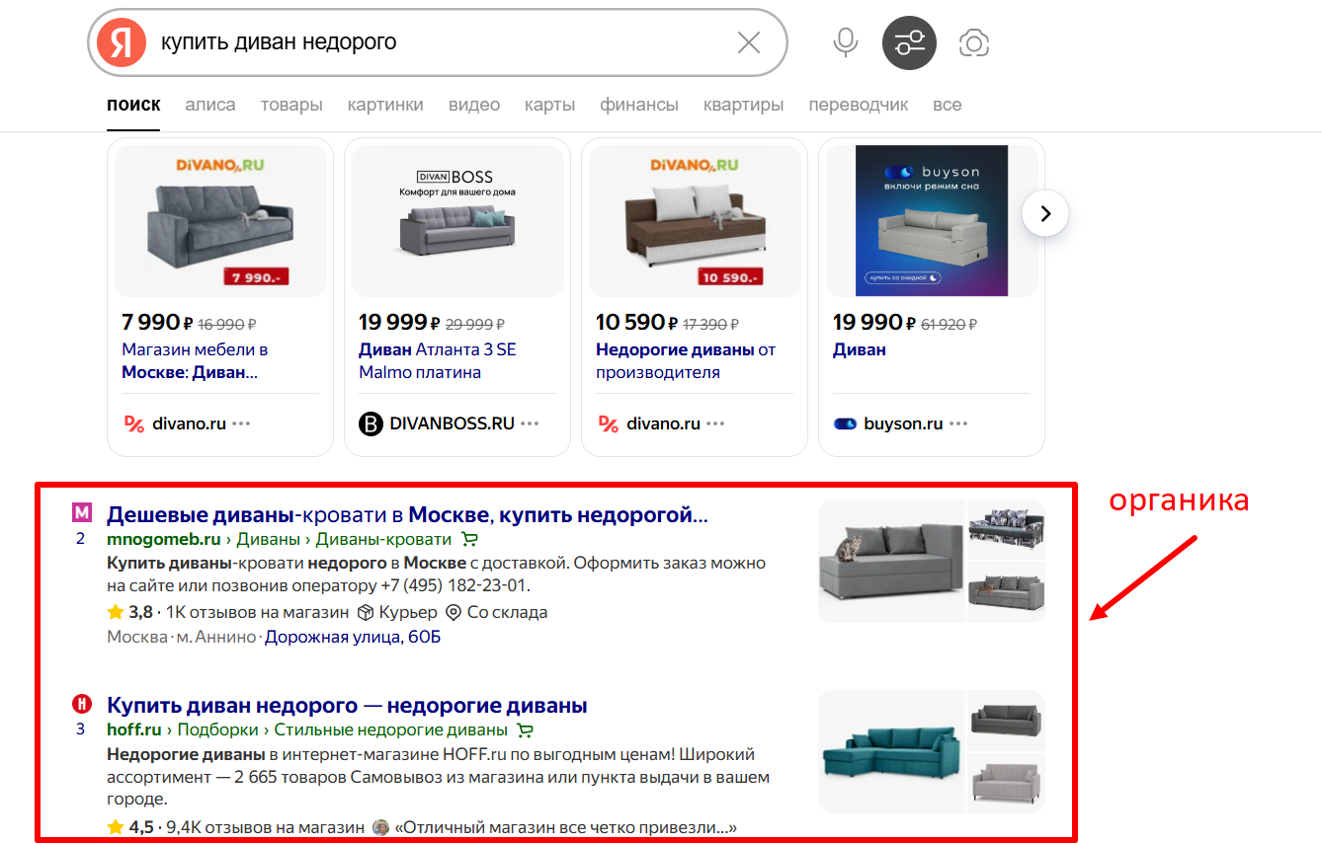Click patterned sofa small thumbnail in mnogomeb result
Screen dimensions: 1322x843
tap(1006, 529)
